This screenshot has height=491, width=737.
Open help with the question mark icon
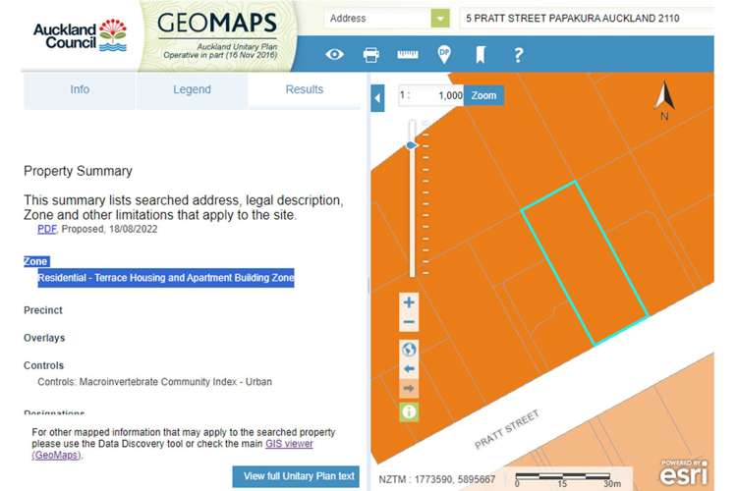pos(518,54)
